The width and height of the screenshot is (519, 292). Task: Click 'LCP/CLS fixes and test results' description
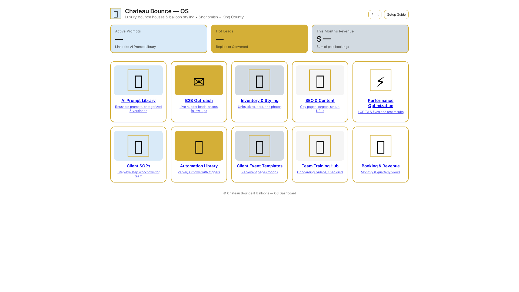coord(381,112)
